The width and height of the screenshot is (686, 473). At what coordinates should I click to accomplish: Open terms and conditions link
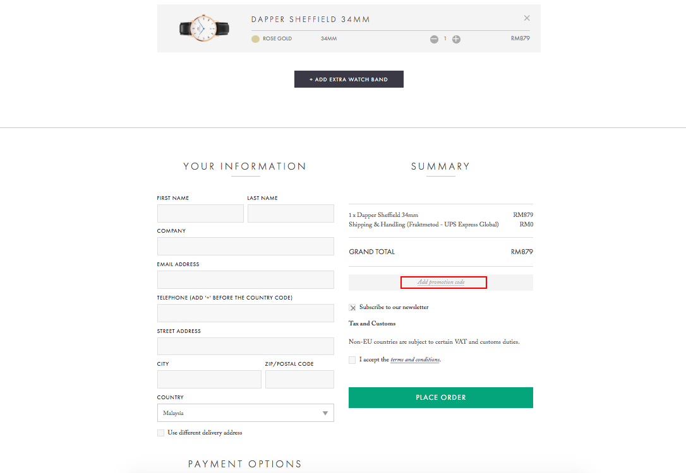click(415, 360)
